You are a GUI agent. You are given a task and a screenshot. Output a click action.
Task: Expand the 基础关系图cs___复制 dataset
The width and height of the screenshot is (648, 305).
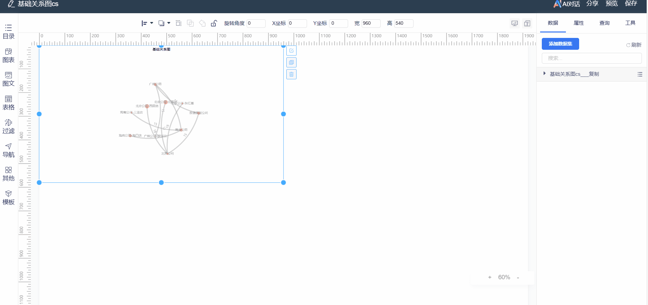point(545,73)
